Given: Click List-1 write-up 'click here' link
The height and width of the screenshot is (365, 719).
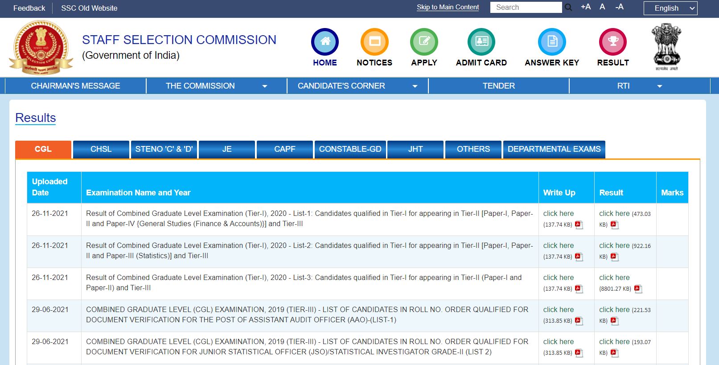Looking at the screenshot, I should [559, 214].
